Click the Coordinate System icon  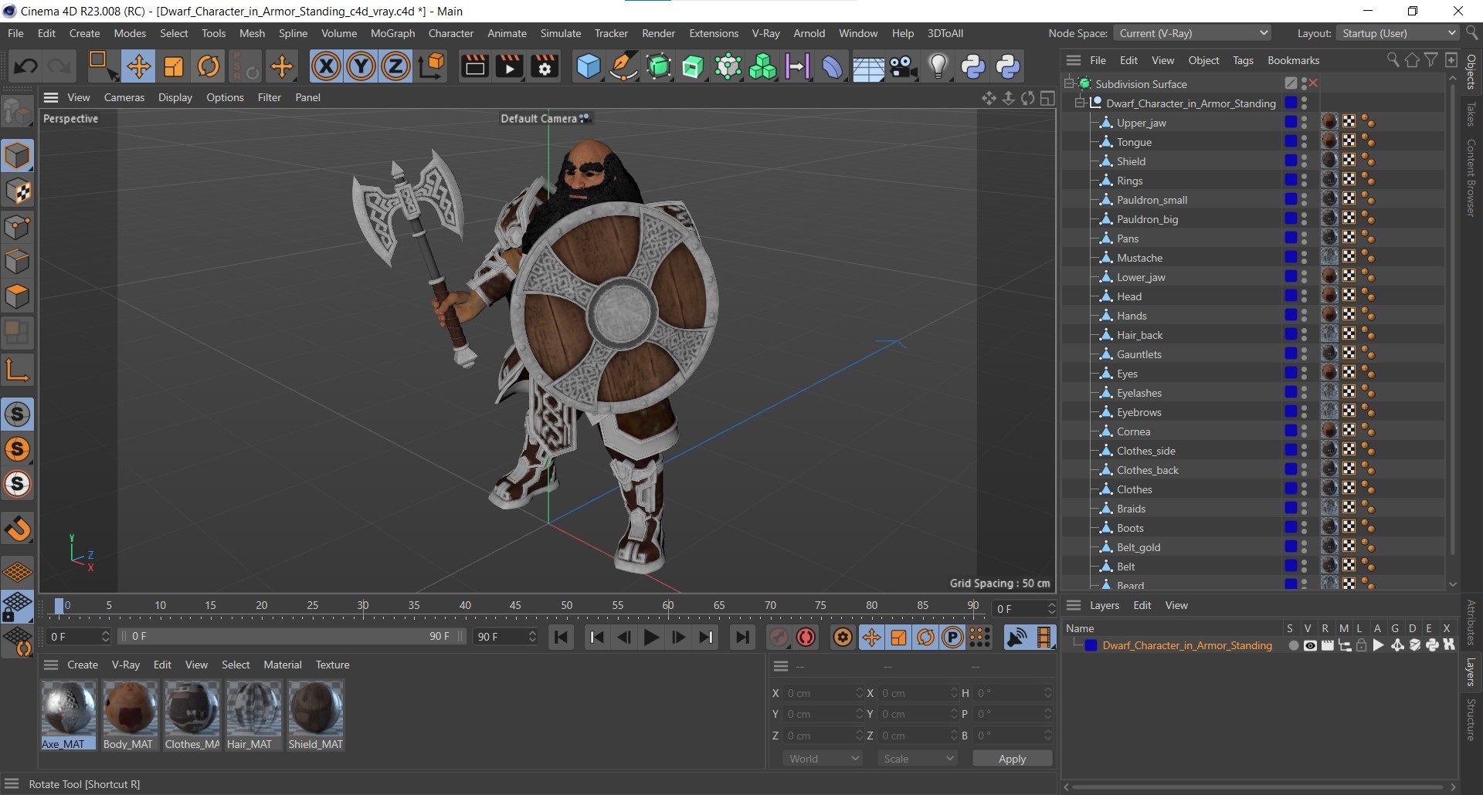432,66
